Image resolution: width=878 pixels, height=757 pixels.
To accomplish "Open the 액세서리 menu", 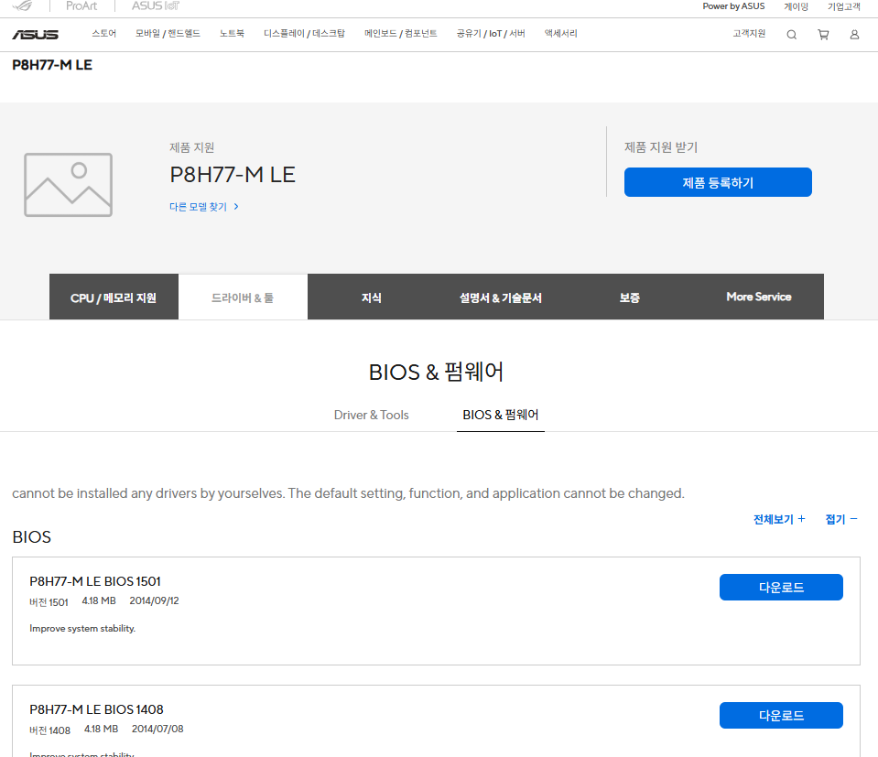I will 560,34.
